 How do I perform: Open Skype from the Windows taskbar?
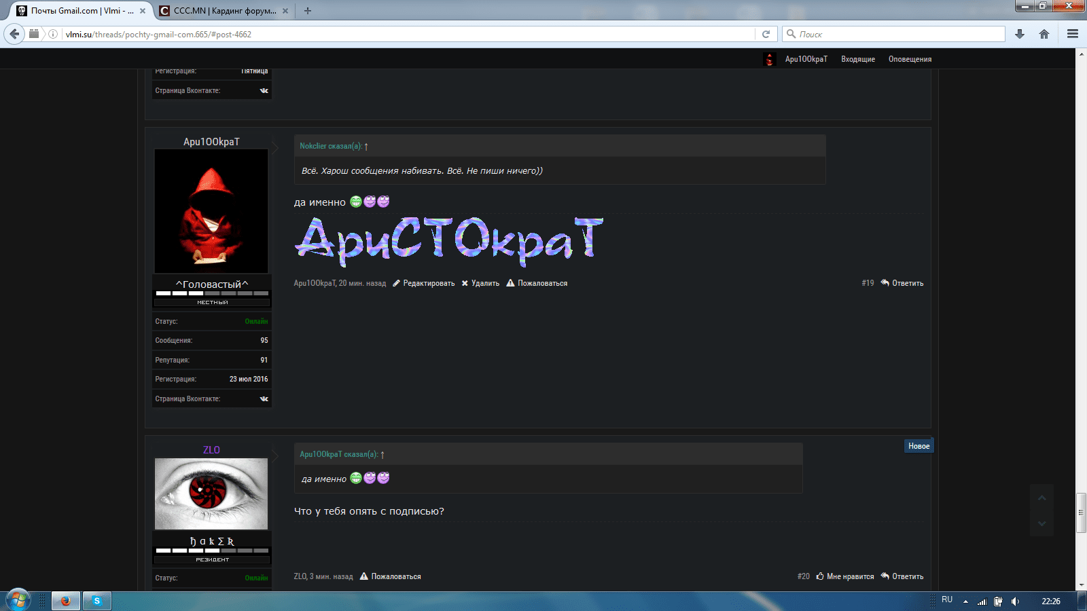tap(97, 601)
